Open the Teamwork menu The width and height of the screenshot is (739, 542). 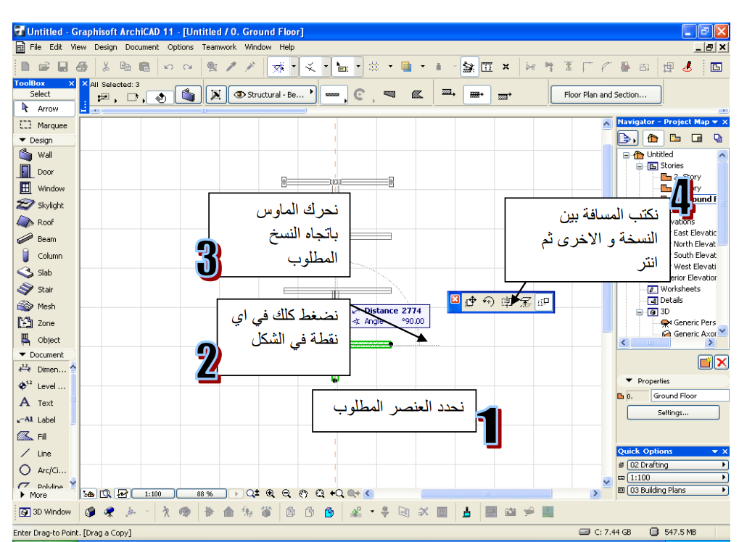(x=219, y=47)
